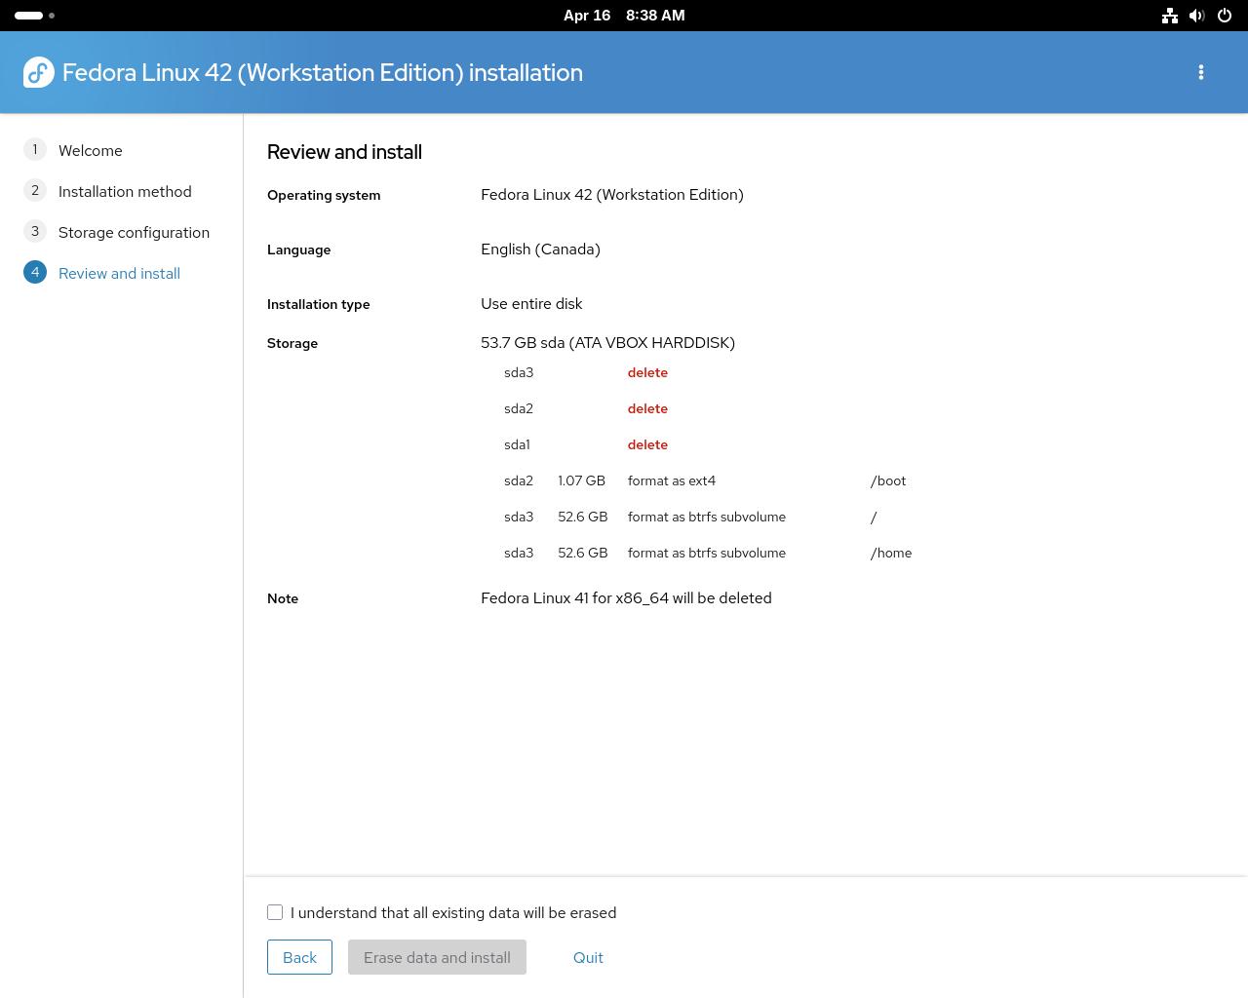1248x998 pixels.
Task: Click the installer title 'Fedora Linux 42 (Workstation Edition) installation'
Action: (323, 73)
